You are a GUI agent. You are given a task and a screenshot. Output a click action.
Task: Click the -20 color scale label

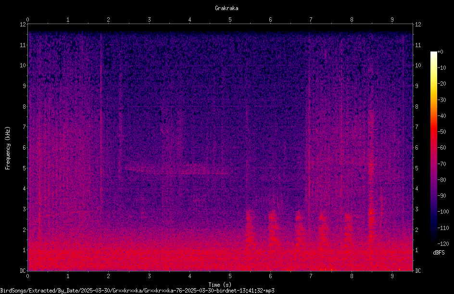(x=441, y=84)
